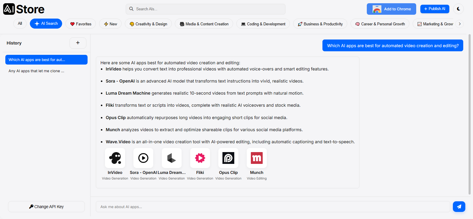Send message with paper plane button
The image size is (473, 219).
click(x=459, y=207)
